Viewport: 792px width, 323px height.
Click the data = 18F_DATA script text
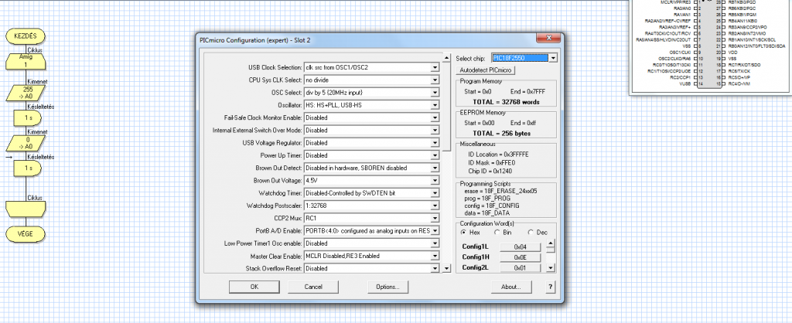(x=486, y=213)
